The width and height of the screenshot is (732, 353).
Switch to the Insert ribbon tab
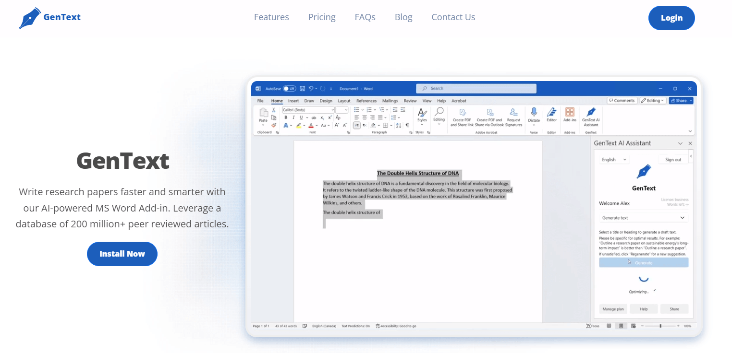pos(293,101)
